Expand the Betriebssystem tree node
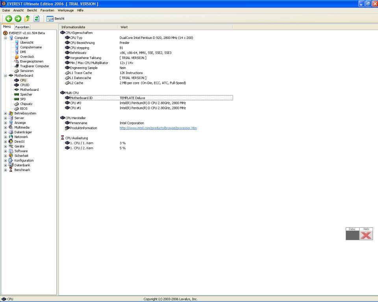The width and height of the screenshot is (378, 302). (5, 113)
